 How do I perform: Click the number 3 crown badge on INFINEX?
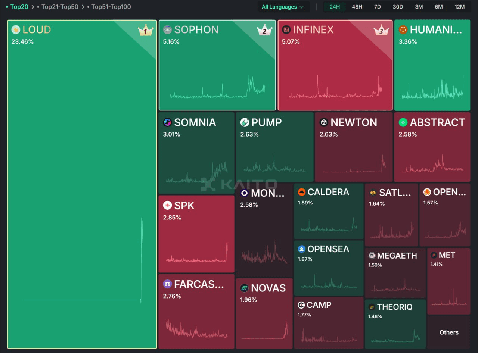click(381, 31)
